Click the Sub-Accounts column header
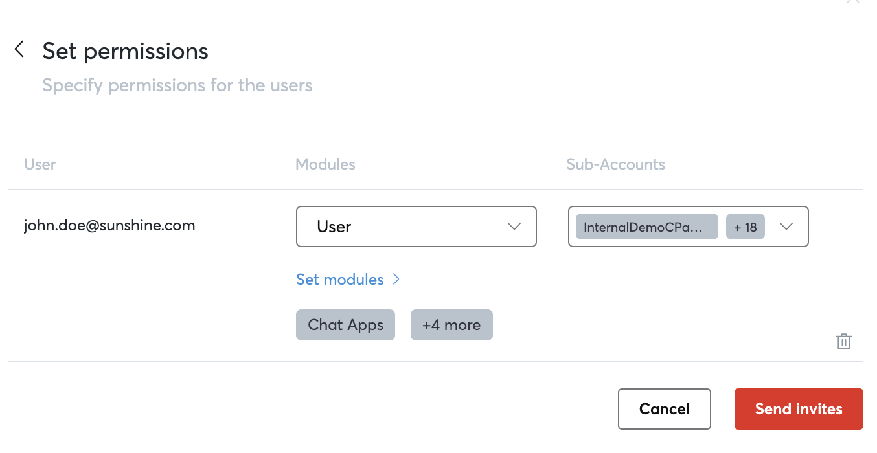The width and height of the screenshot is (877, 453). tap(615, 164)
